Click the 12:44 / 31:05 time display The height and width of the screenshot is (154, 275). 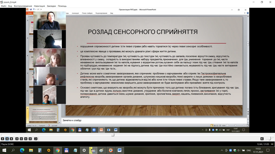tap(263, 144)
